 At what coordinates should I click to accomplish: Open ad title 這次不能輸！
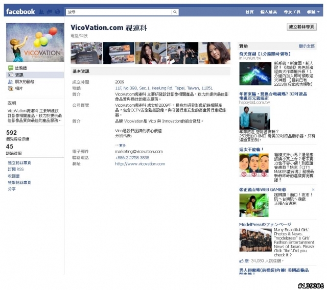pos(251,150)
